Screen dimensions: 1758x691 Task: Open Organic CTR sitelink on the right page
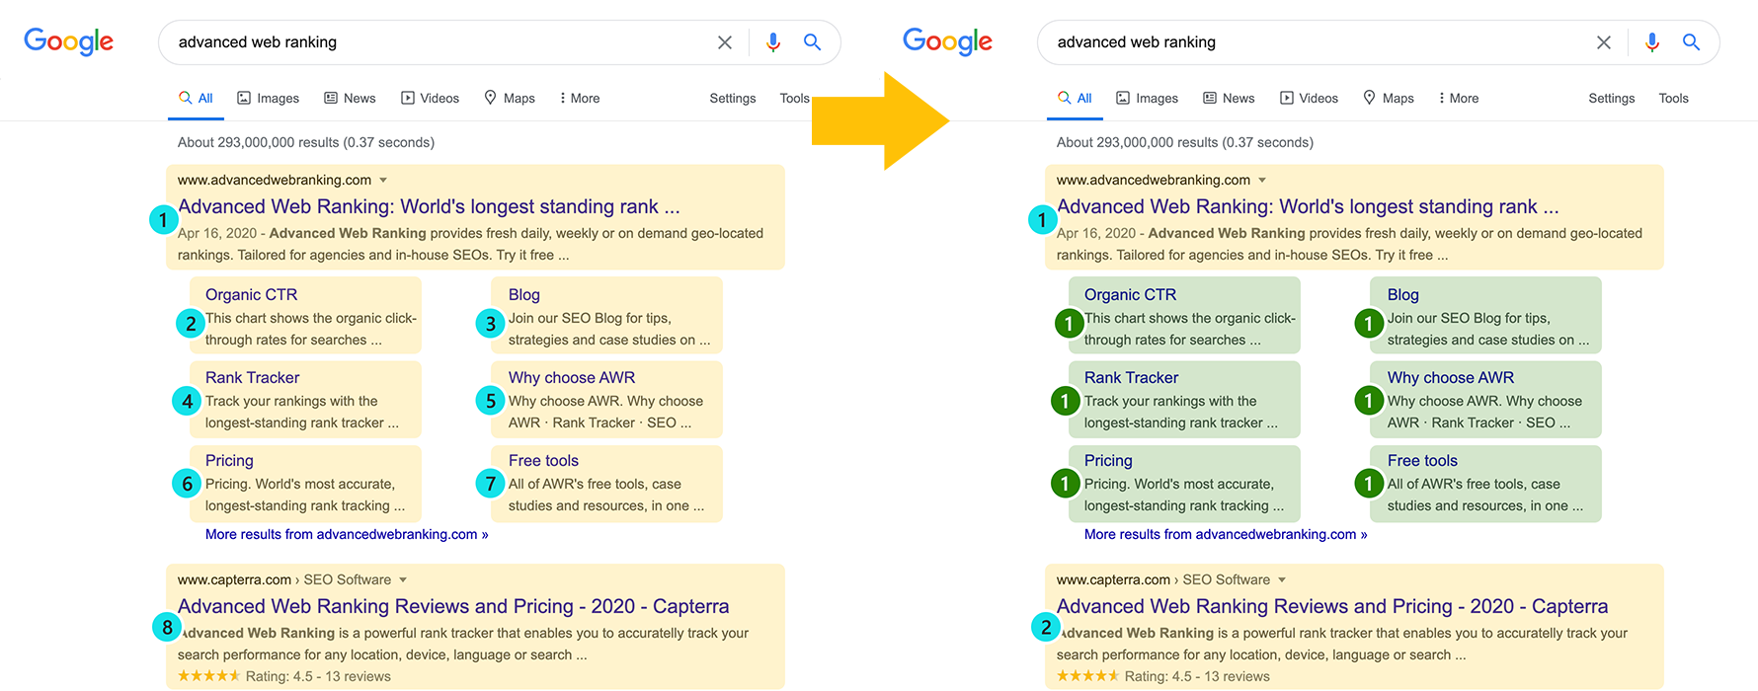click(x=1130, y=294)
